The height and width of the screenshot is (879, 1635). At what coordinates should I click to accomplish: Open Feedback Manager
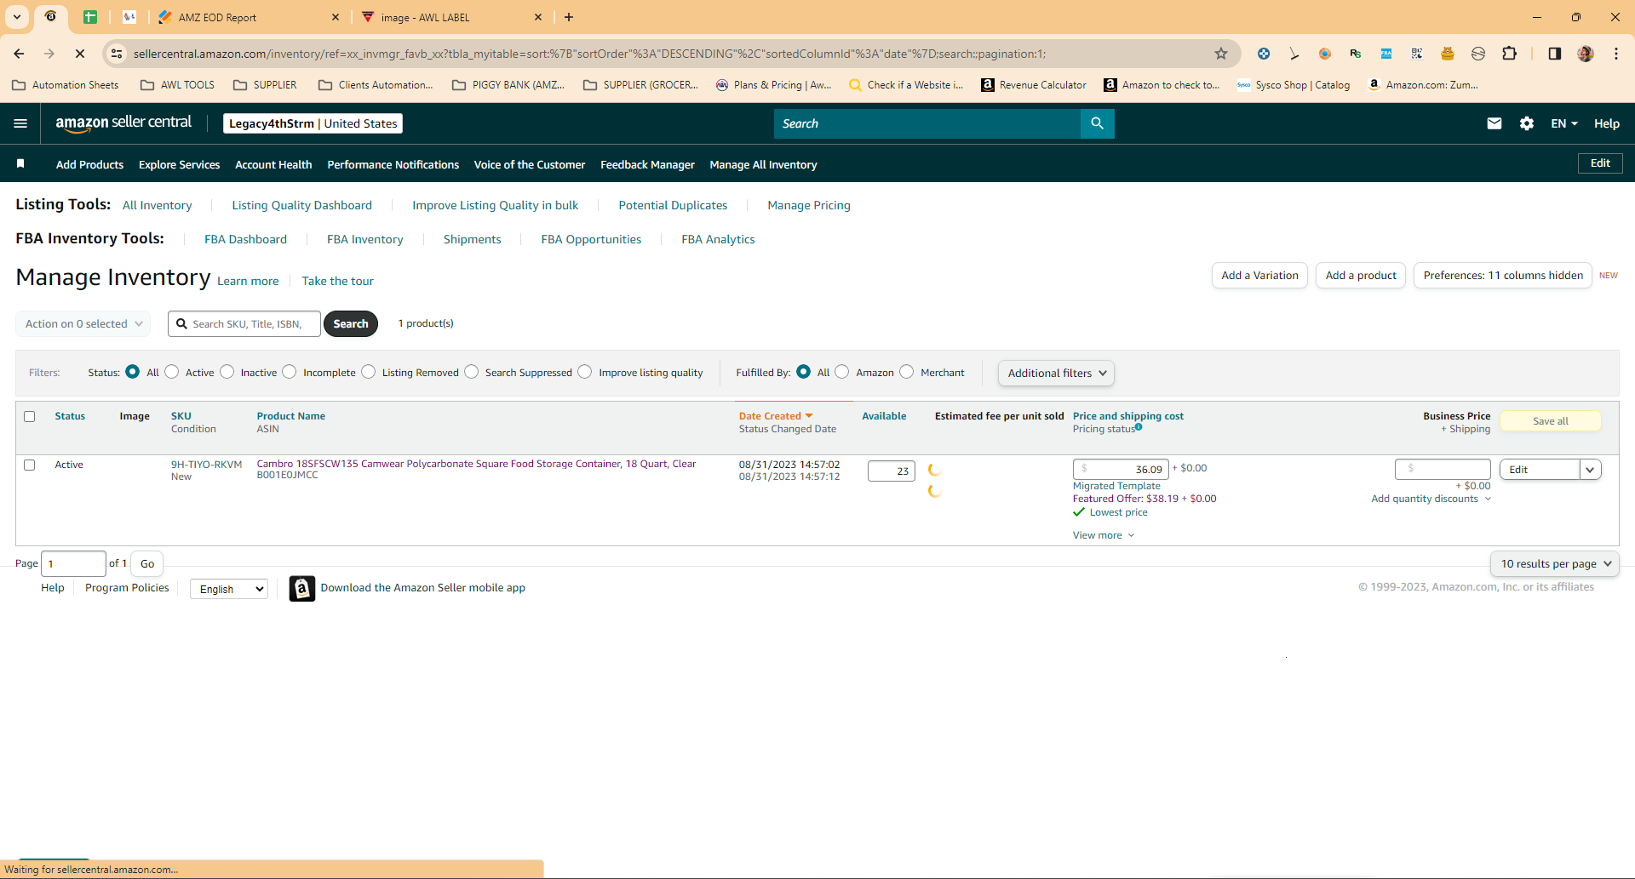tap(647, 164)
